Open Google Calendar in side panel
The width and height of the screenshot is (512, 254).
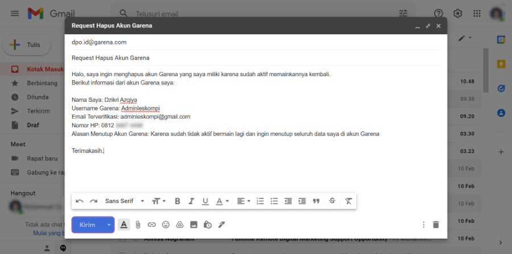501,39
